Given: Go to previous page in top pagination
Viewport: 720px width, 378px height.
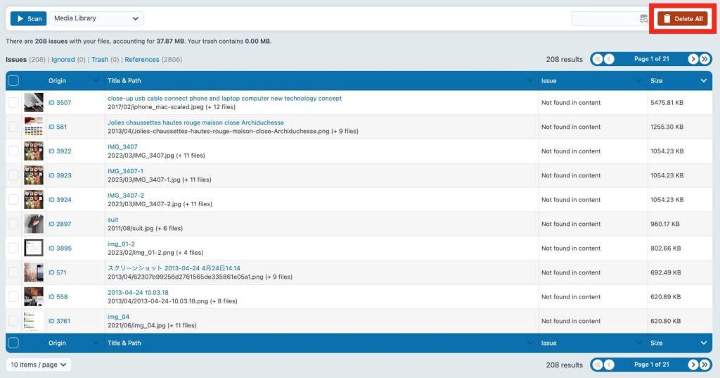Looking at the screenshot, I should (609, 59).
